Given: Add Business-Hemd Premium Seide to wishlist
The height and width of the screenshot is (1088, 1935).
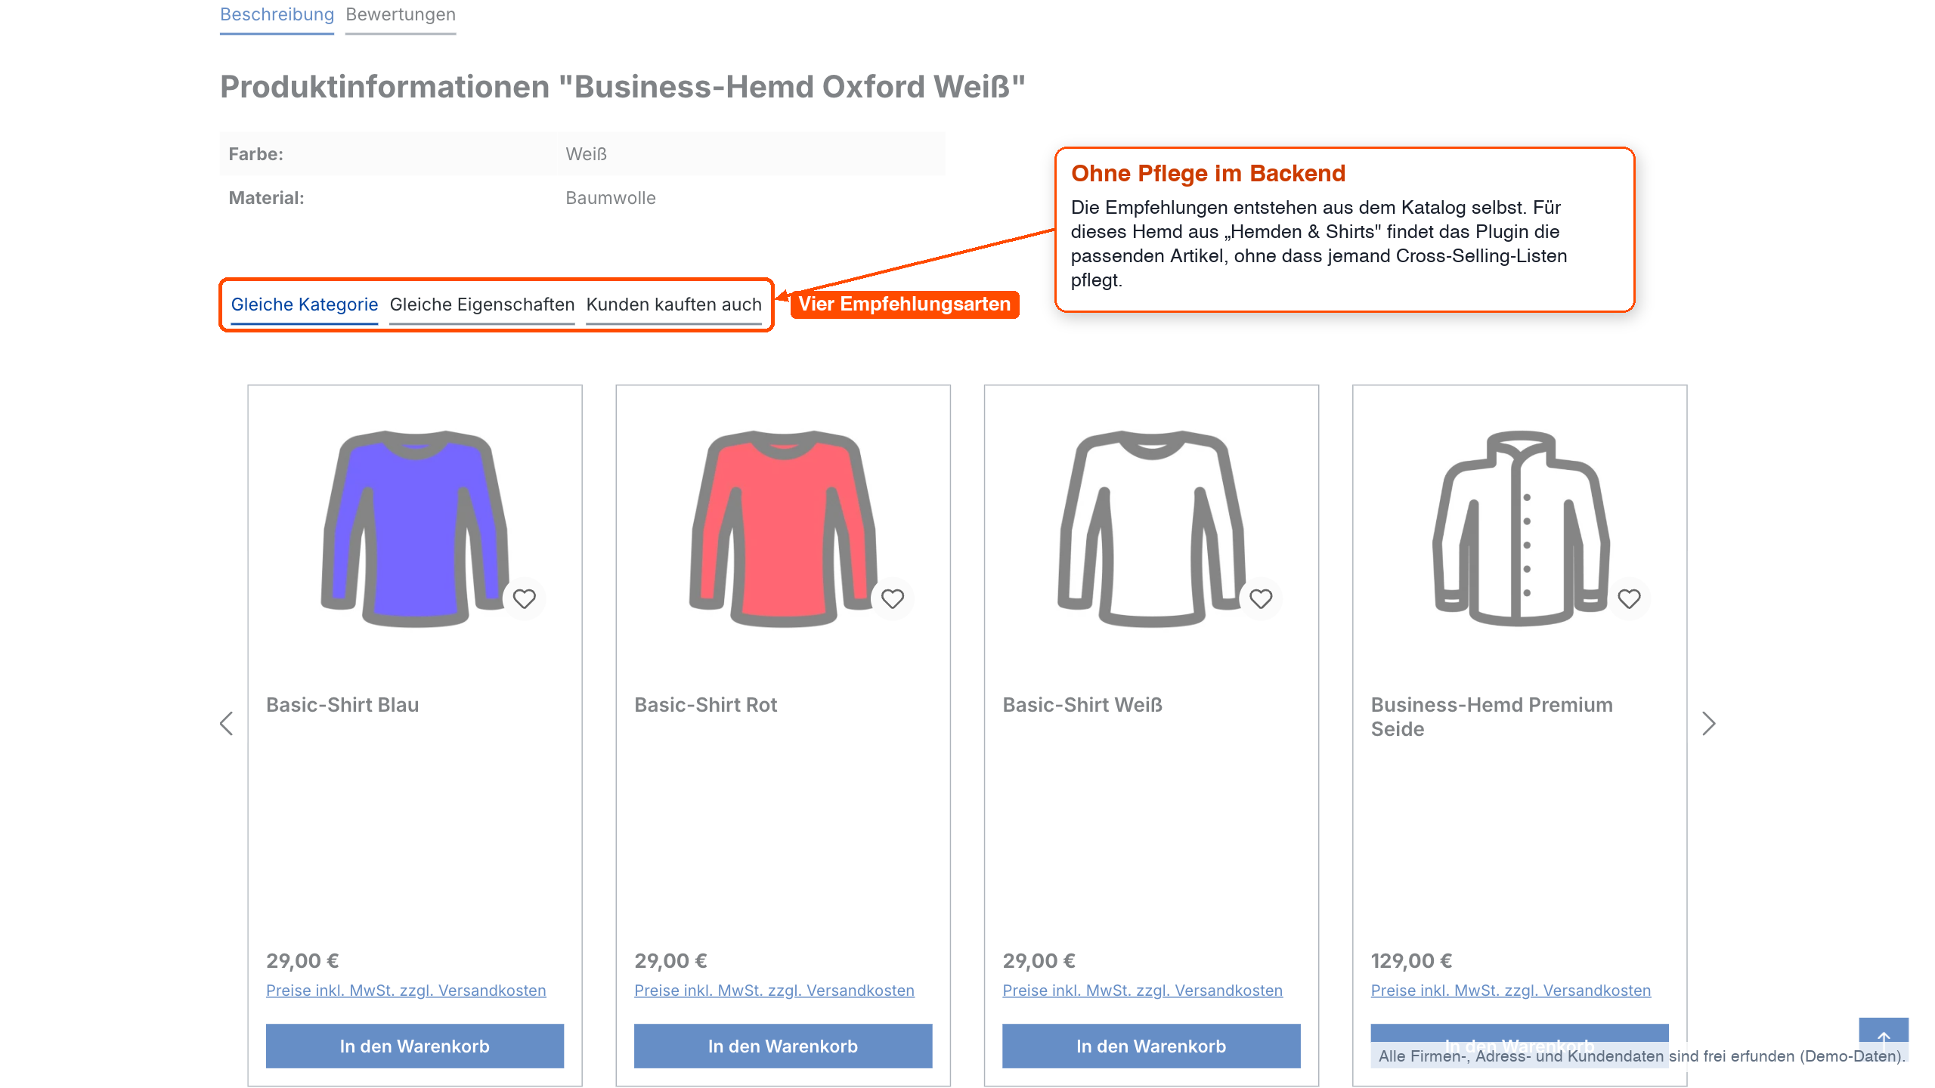Looking at the screenshot, I should click(x=1628, y=598).
